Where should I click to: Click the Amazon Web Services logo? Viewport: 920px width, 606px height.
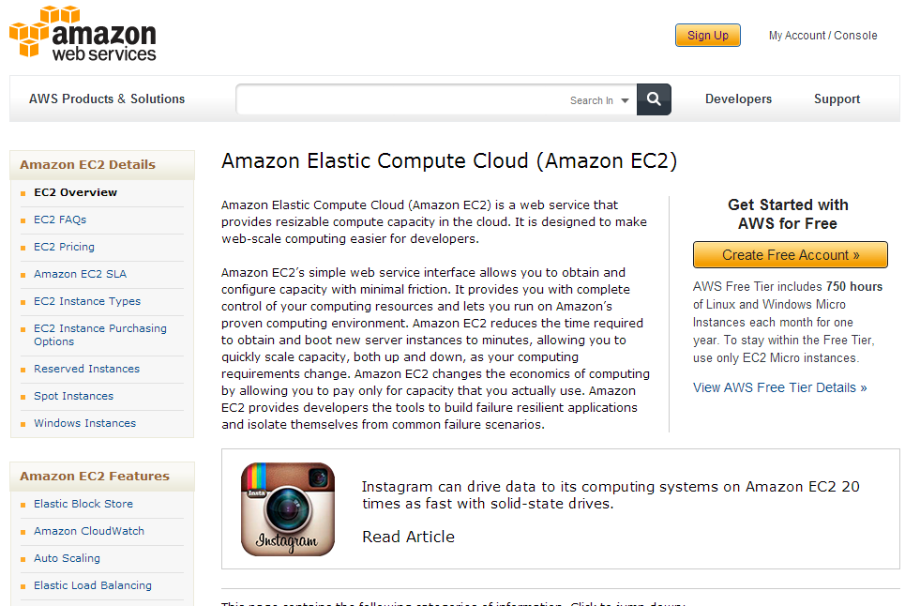click(83, 34)
